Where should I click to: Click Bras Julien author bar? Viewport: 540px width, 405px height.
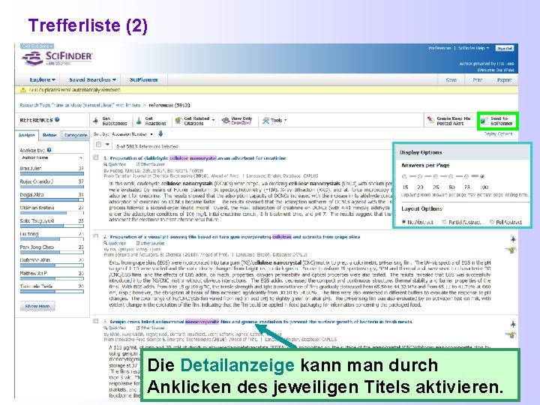52,173
